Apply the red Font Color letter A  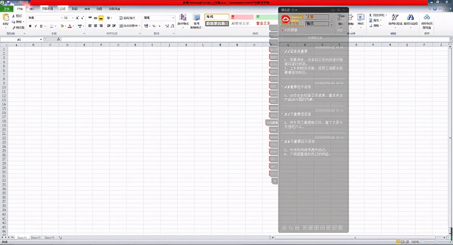pos(70,26)
